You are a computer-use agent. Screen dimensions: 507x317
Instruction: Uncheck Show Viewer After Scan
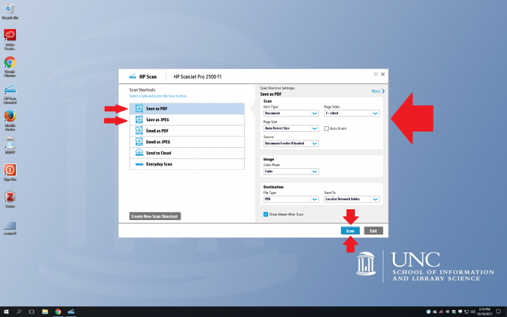pos(266,214)
